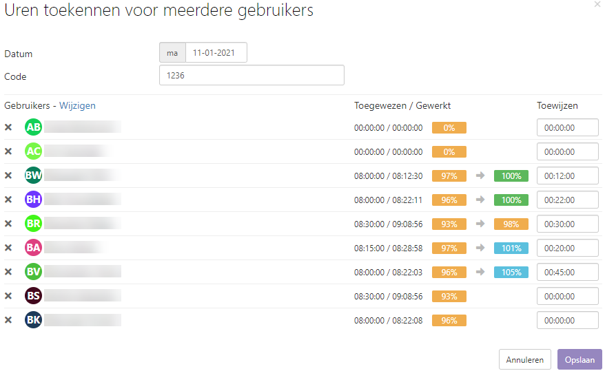Click the Code input containing 1236
This screenshot has width=605, height=371.
click(x=252, y=76)
